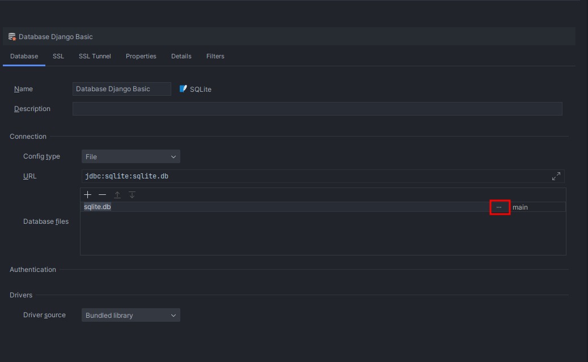This screenshot has height=362, width=588.
Task: Open the Config type dropdown
Action: click(x=131, y=157)
